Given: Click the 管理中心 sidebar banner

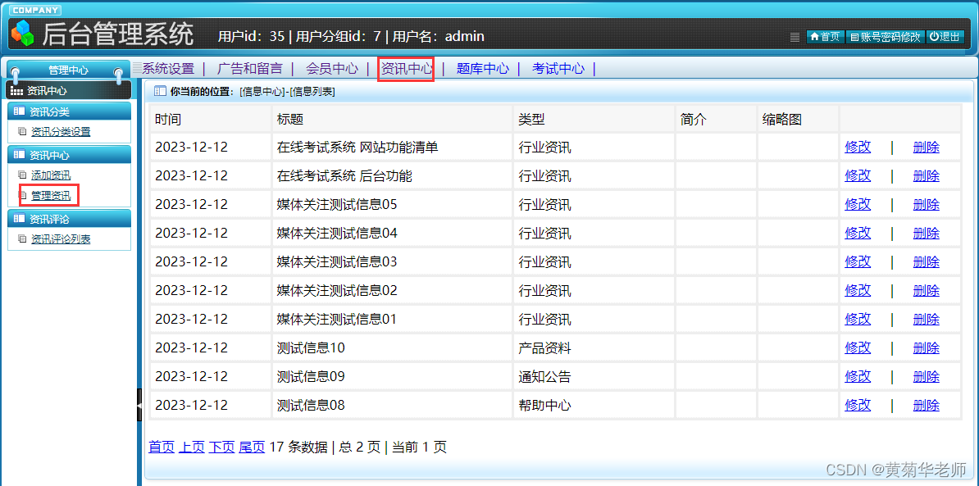Looking at the screenshot, I should click(68, 70).
